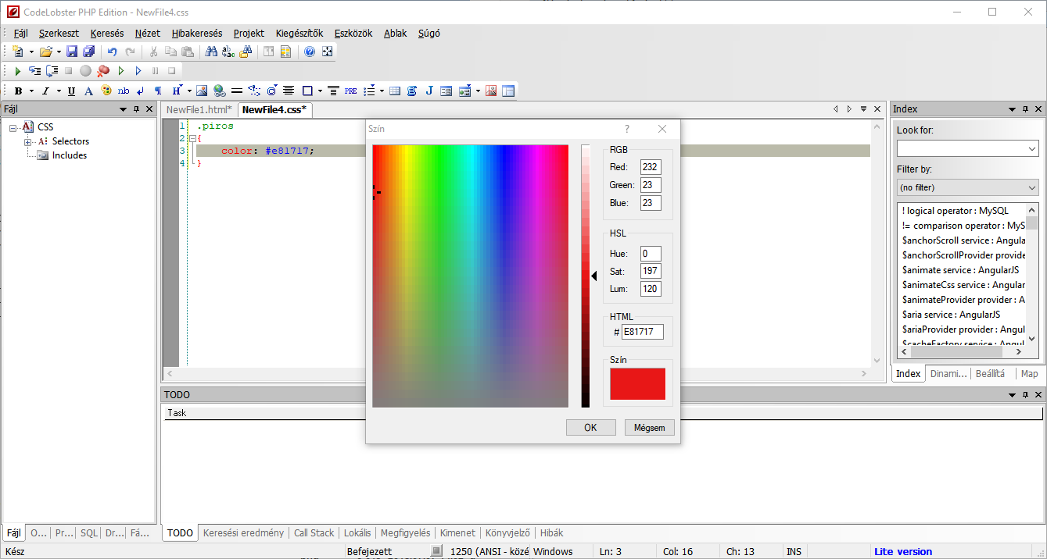Click the Find binoculars icon
Image resolution: width=1047 pixels, height=559 pixels.
tap(211, 52)
